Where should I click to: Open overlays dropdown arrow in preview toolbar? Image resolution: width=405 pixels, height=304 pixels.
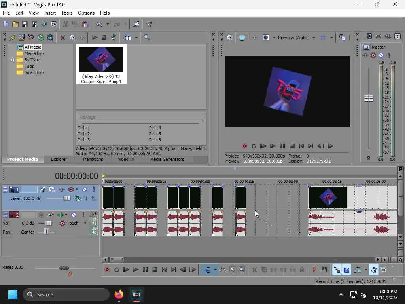[x=331, y=38]
